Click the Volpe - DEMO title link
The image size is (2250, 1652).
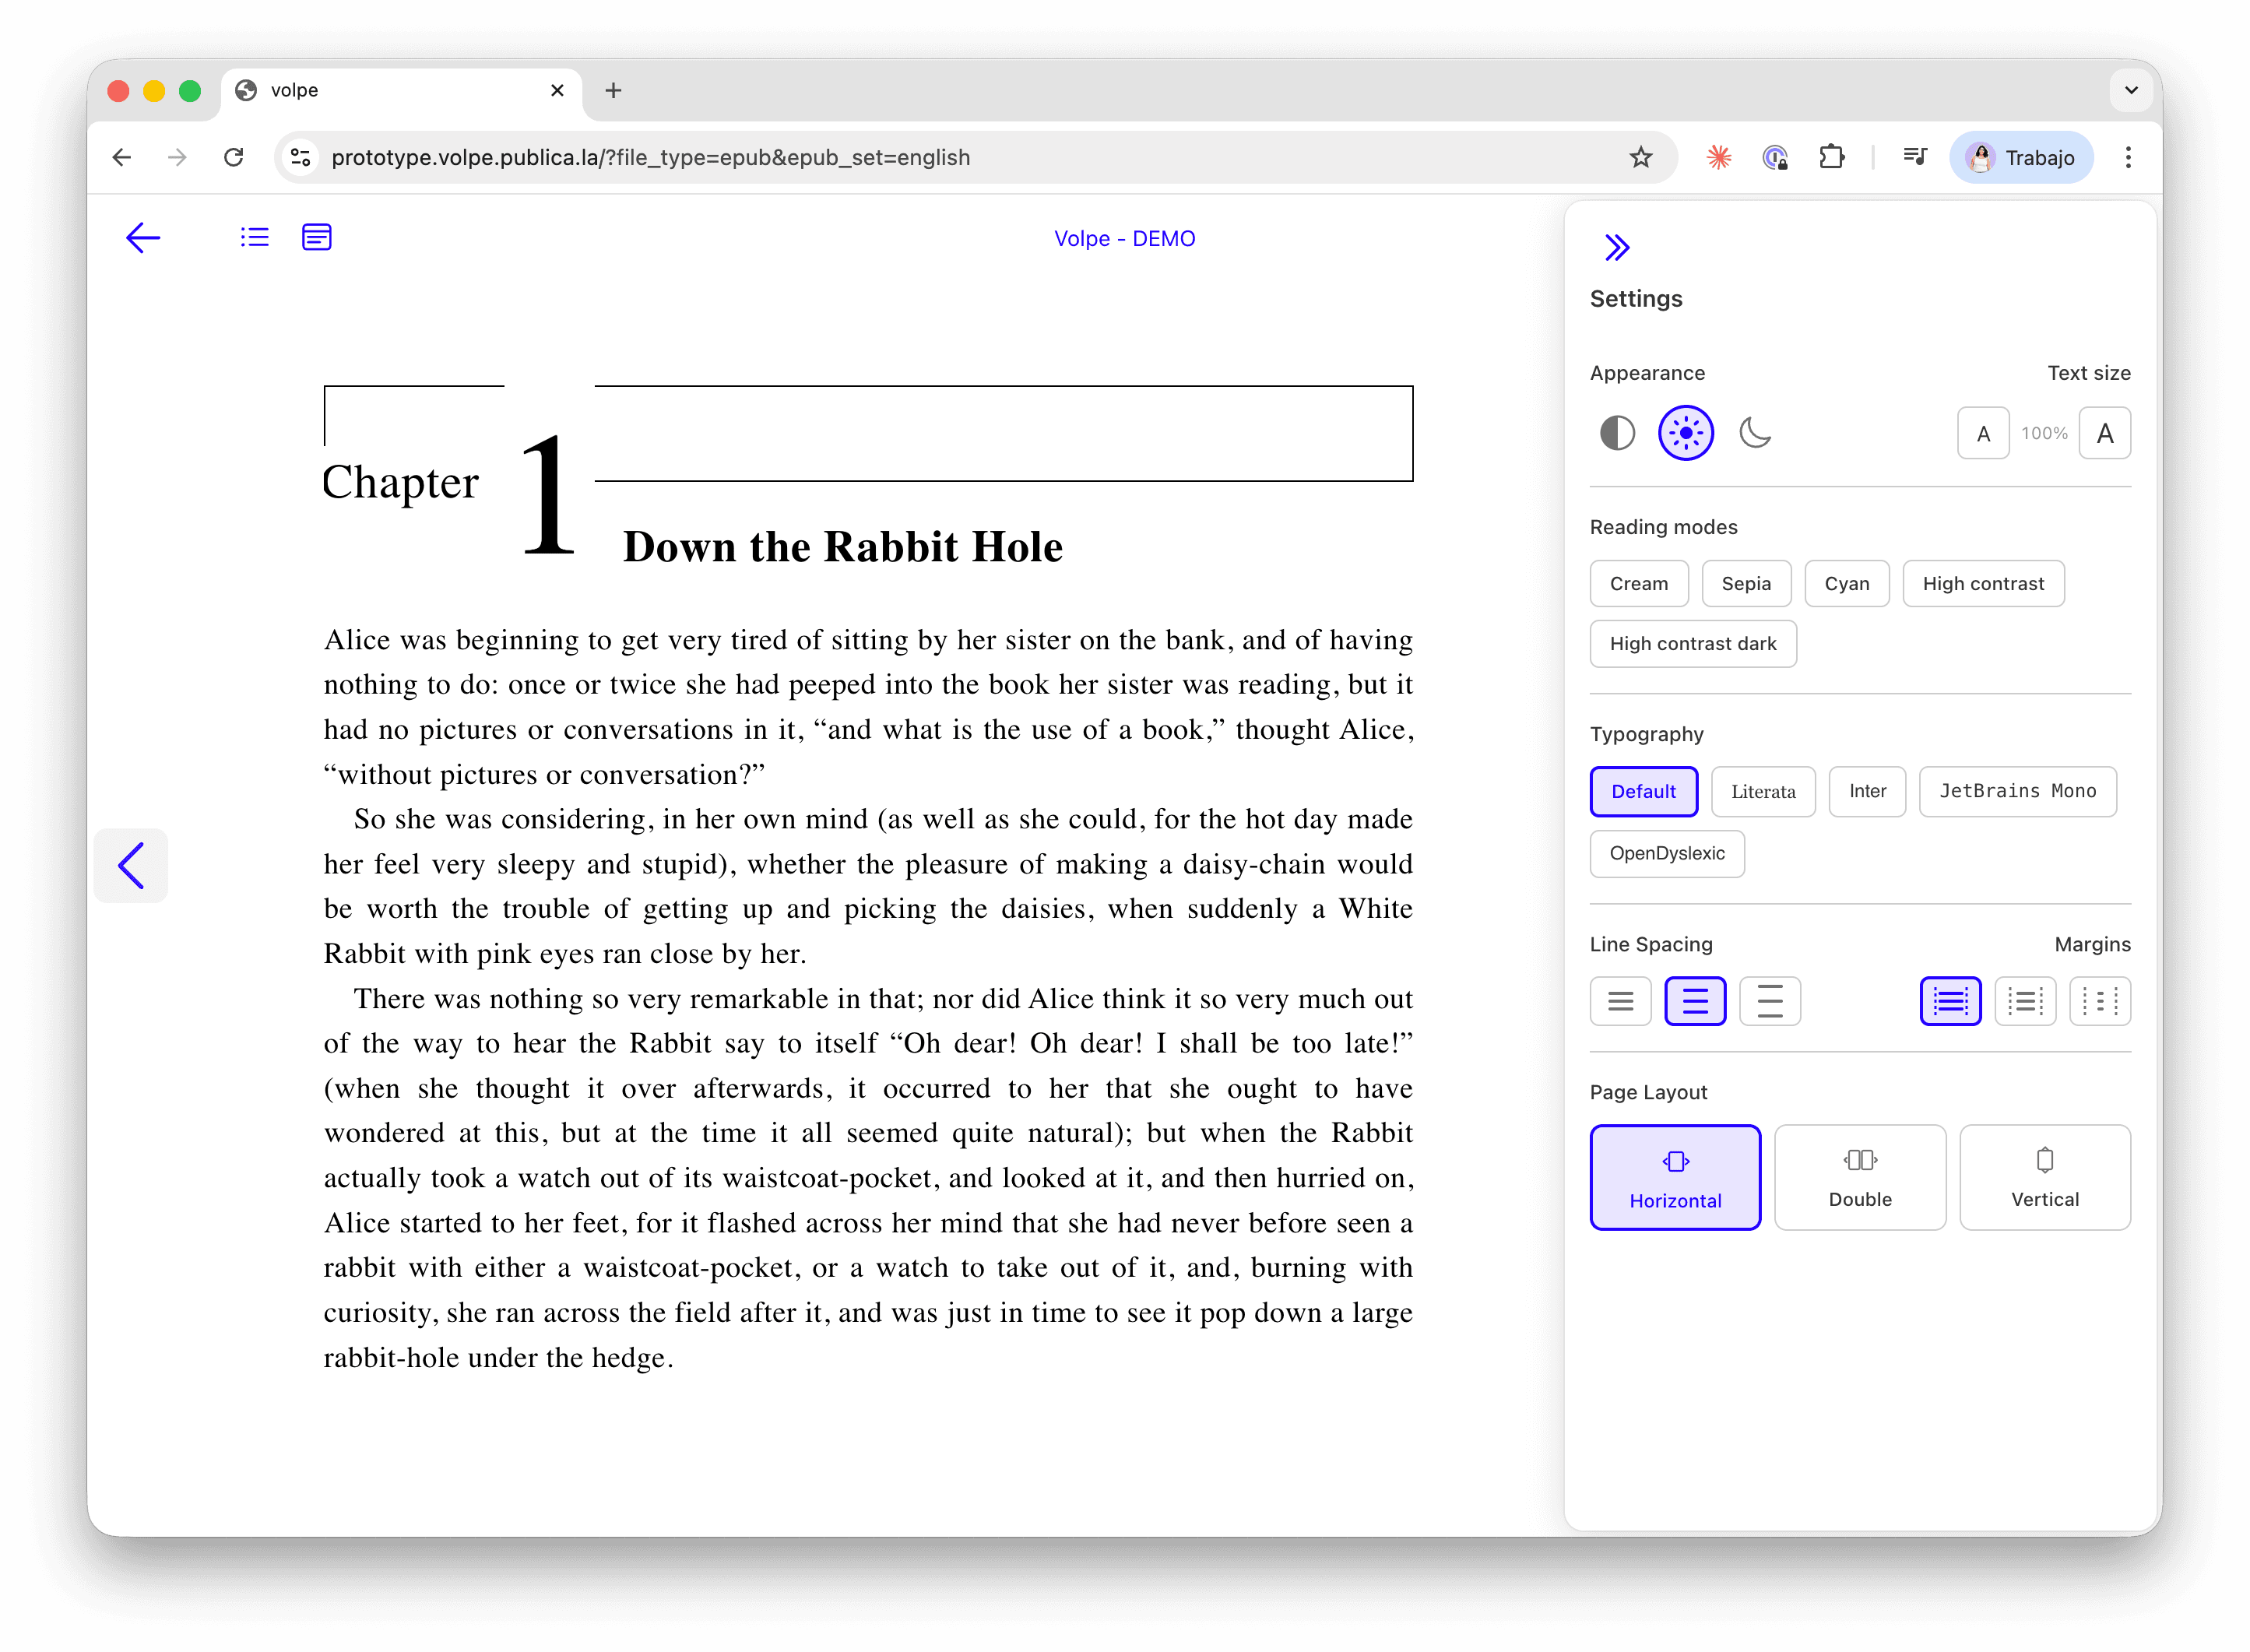coord(1124,238)
